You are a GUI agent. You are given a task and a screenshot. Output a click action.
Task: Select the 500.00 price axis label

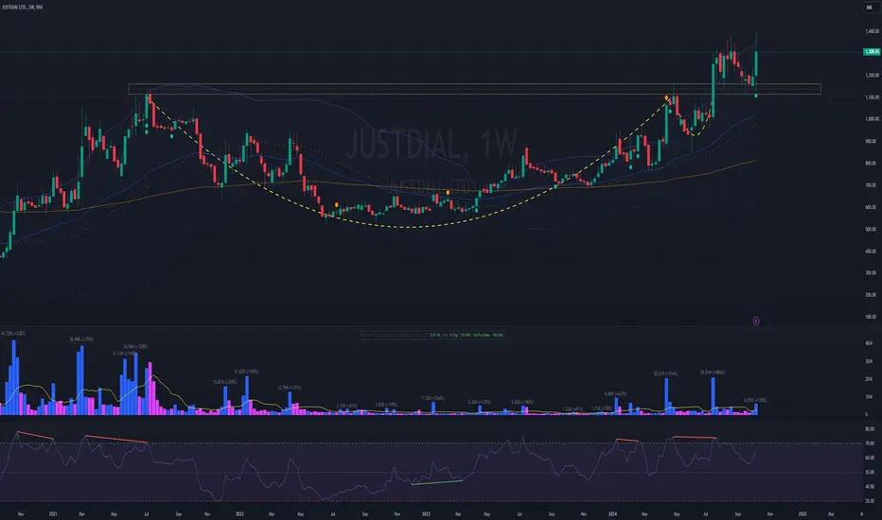[871, 230]
